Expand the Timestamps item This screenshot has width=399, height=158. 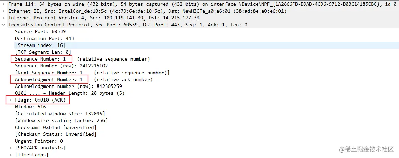(x=11, y=155)
